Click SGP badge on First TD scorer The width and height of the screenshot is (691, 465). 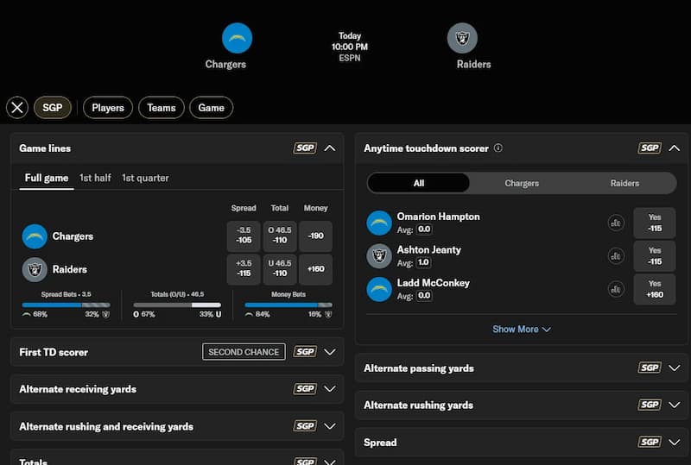pos(305,352)
